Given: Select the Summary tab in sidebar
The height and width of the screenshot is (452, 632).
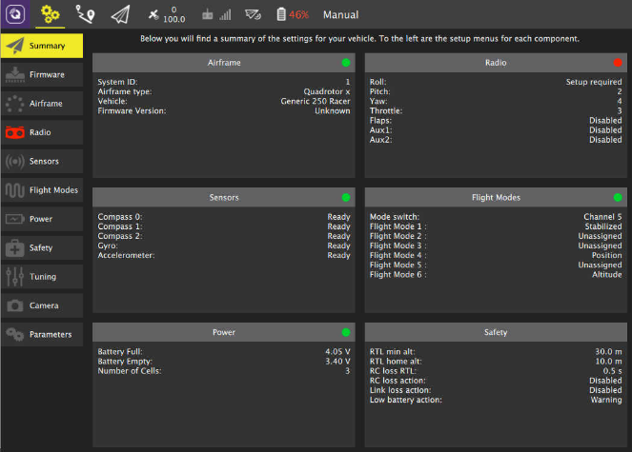Looking at the screenshot, I should [42, 46].
